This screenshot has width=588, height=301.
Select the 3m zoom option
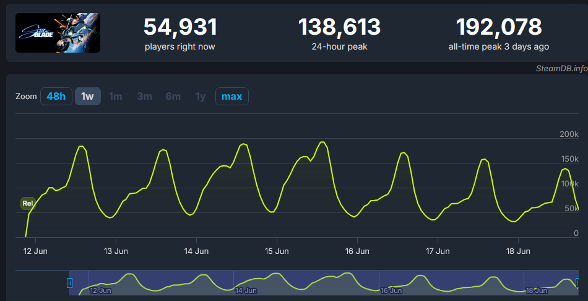(144, 97)
